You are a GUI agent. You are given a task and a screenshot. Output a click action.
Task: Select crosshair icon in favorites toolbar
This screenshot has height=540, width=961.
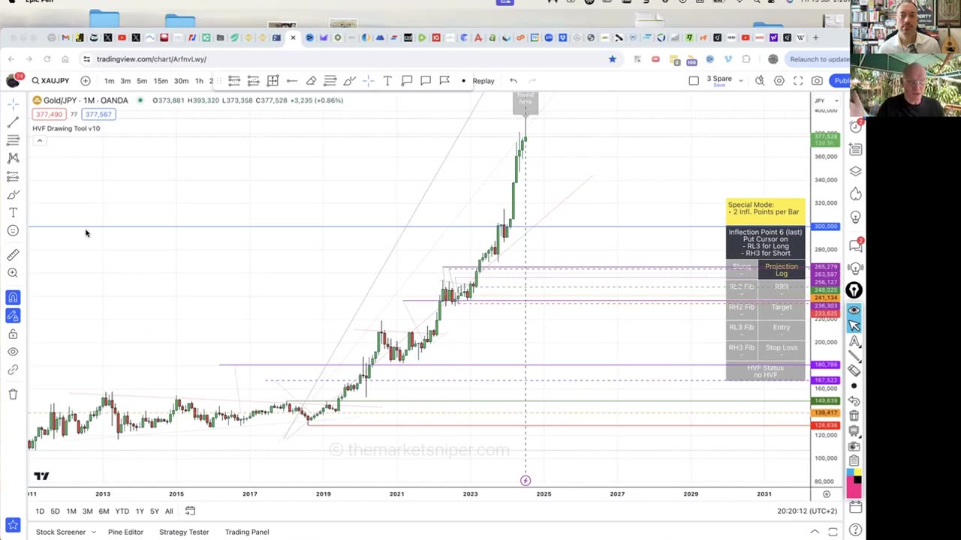click(368, 81)
